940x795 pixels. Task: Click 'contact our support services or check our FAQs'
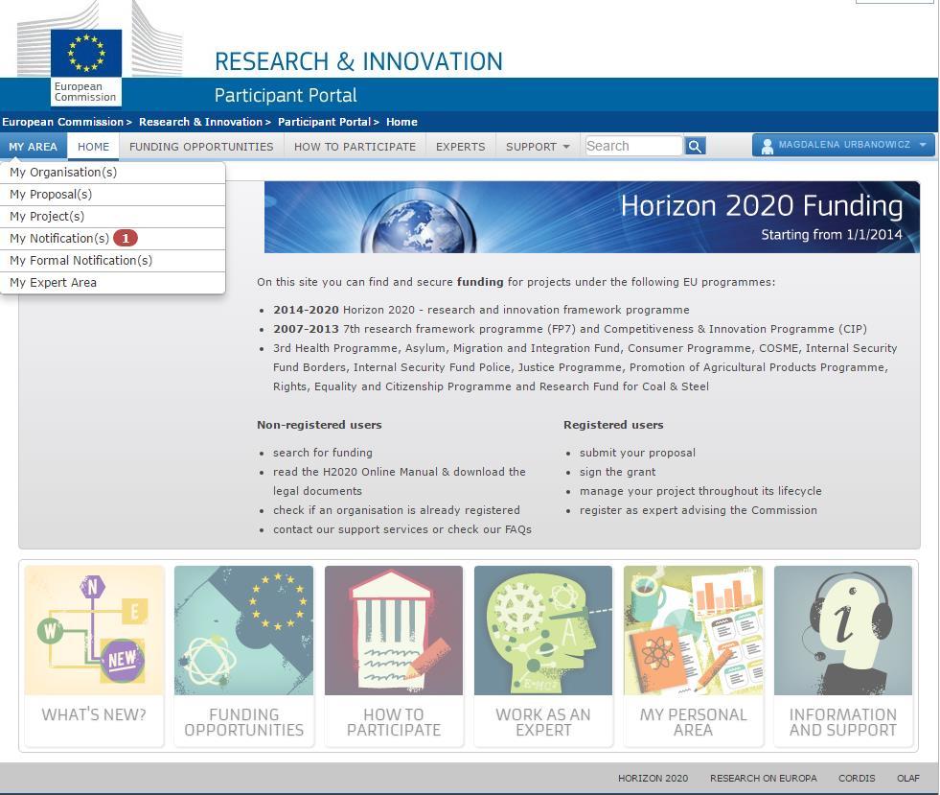pos(402,529)
